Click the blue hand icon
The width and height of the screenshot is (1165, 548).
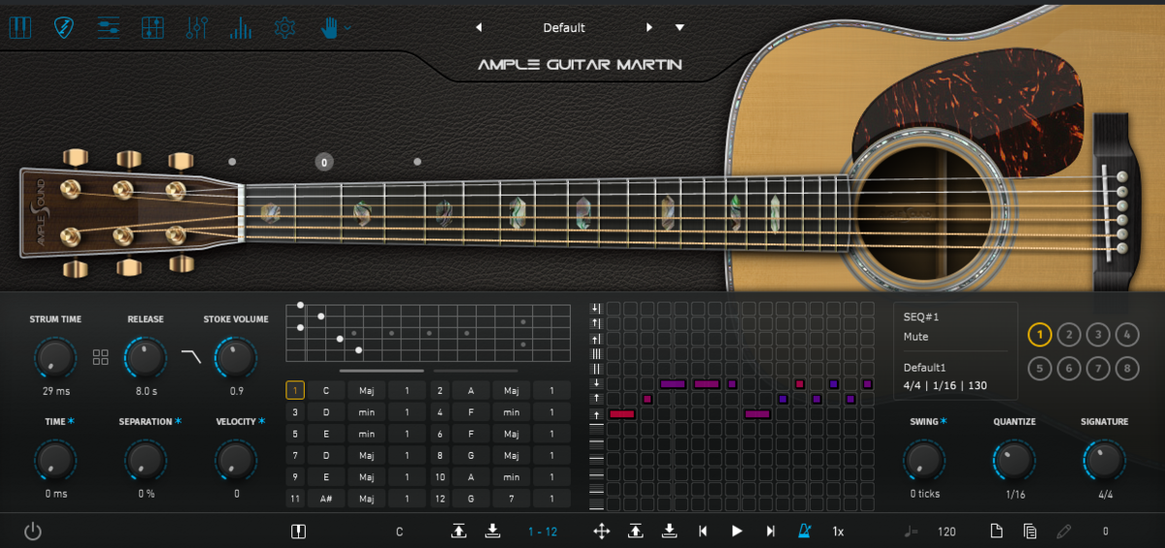click(x=329, y=27)
